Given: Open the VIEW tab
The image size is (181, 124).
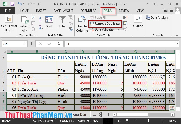Looking at the screenshot, I should click(140, 11).
